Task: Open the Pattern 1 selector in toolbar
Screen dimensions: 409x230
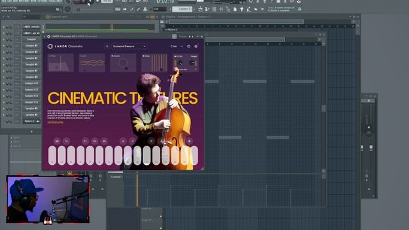Action: pos(182,9)
